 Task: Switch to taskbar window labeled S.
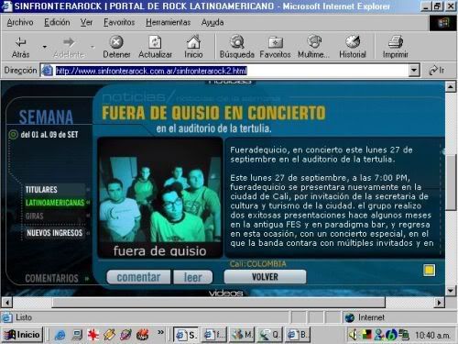coord(186,335)
